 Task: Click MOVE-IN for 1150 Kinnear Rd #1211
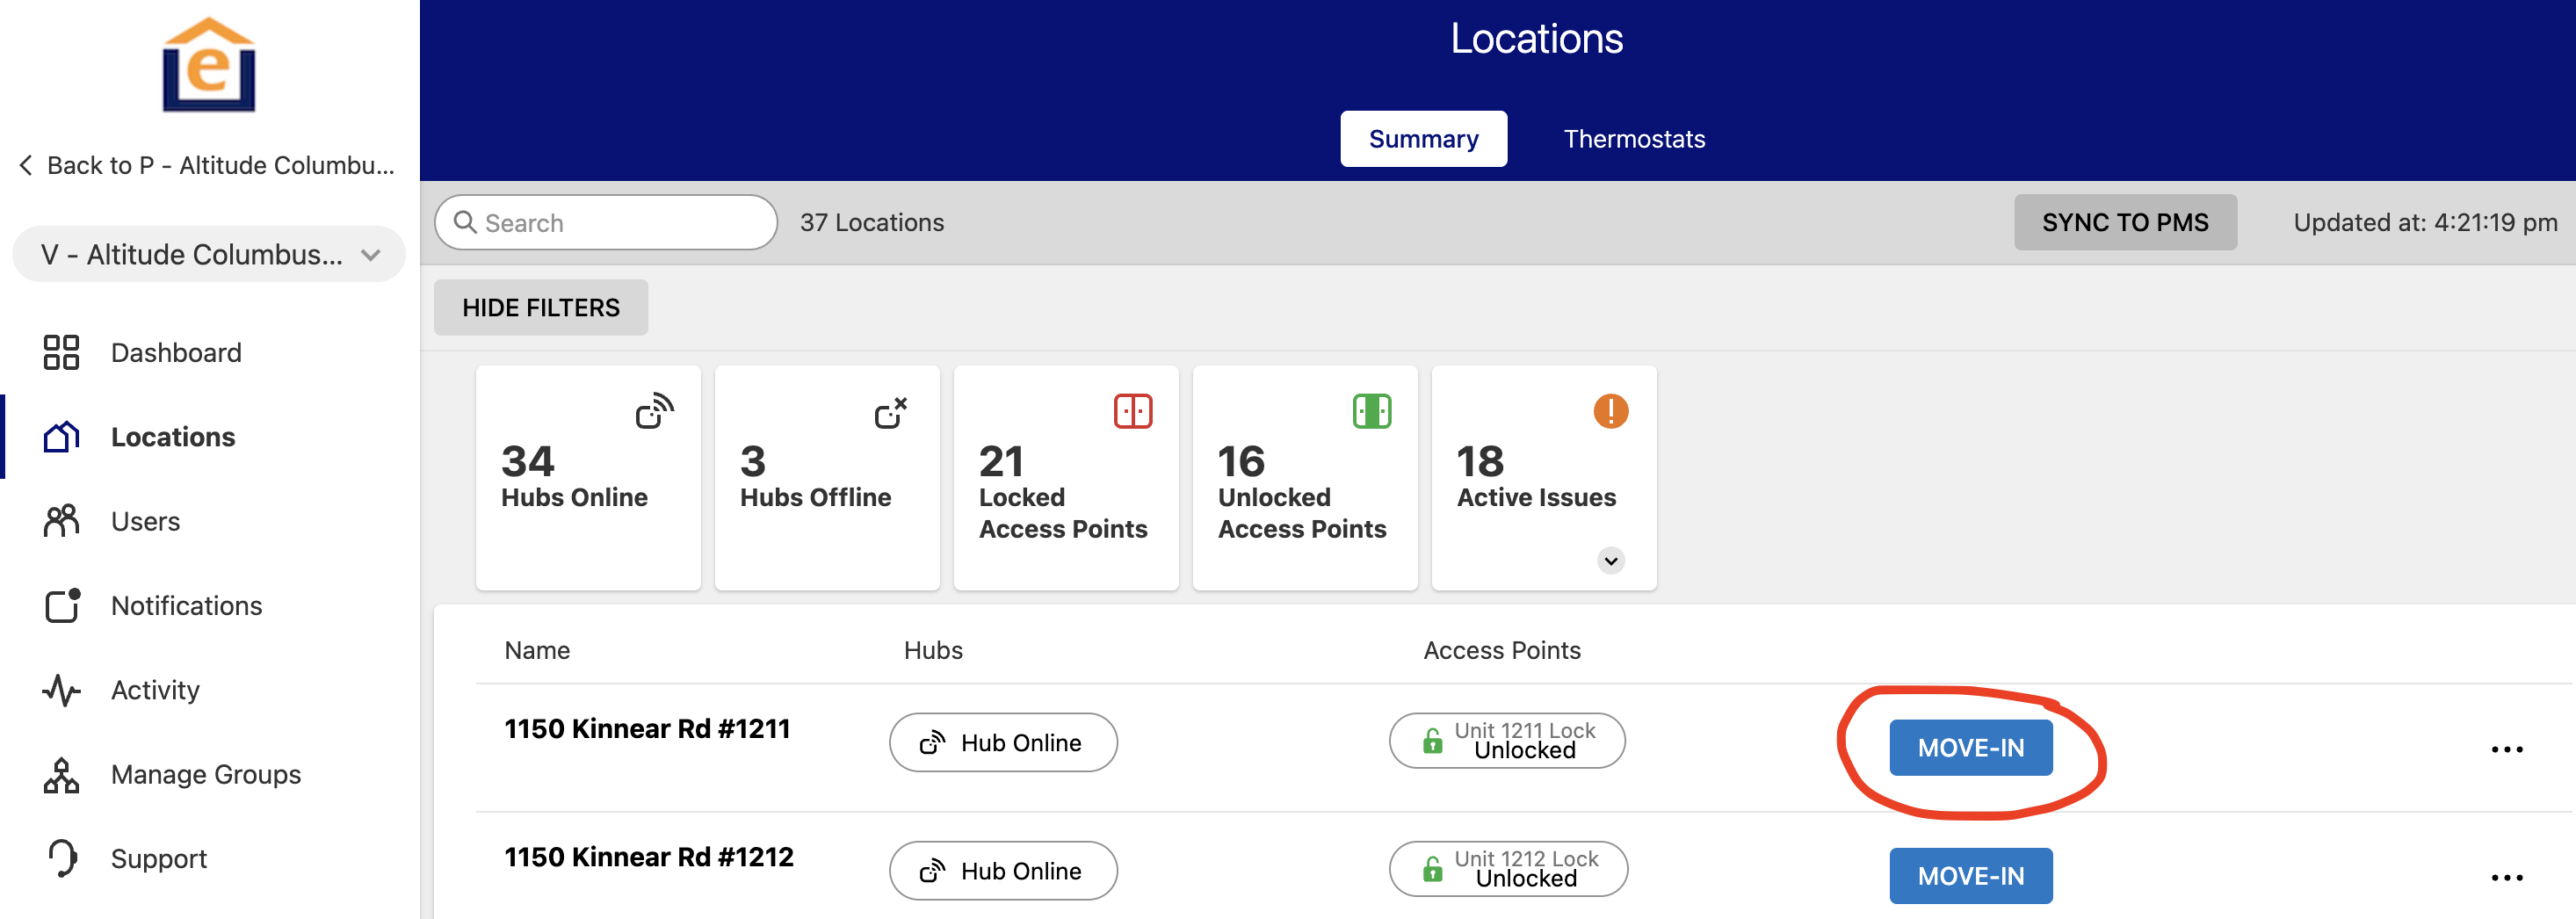1970,747
